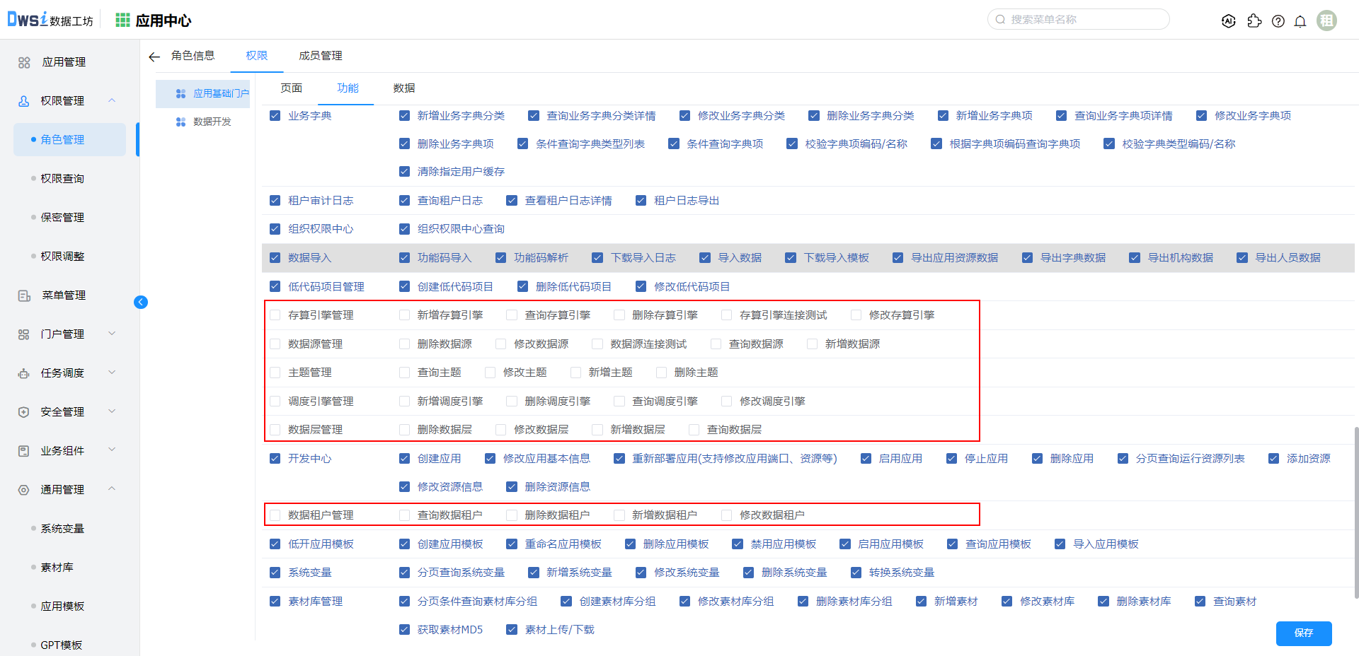Switch to the 数据 sub-tab
Image resolution: width=1359 pixels, height=656 pixels.
[x=404, y=88]
